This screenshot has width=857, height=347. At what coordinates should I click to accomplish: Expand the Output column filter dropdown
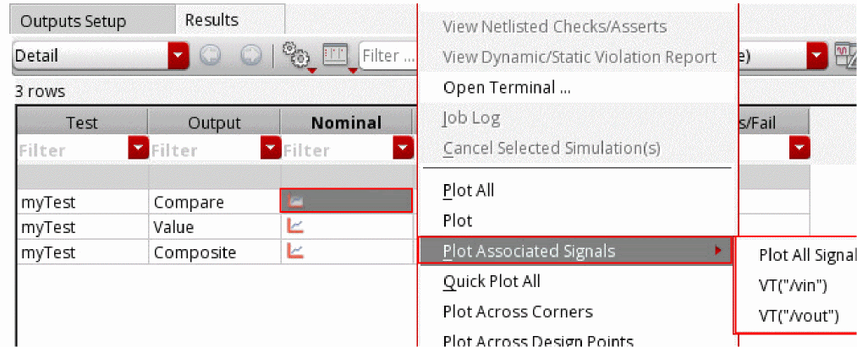271,150
